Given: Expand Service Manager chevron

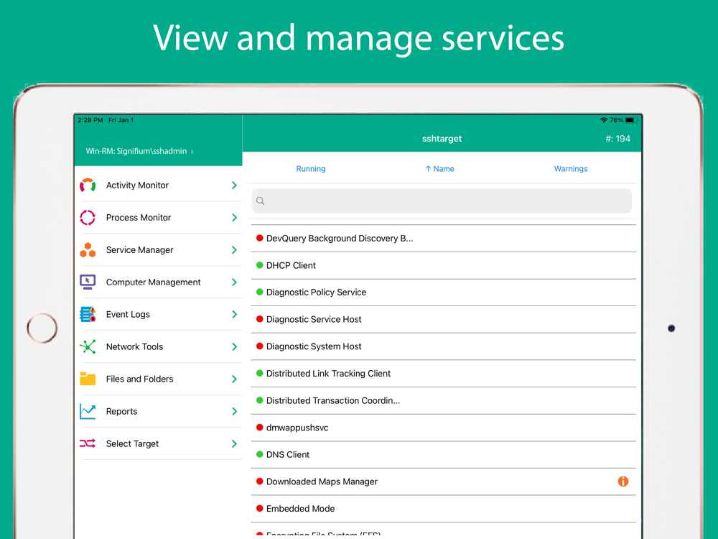Looking at the screenshot, I should point(234,250).
